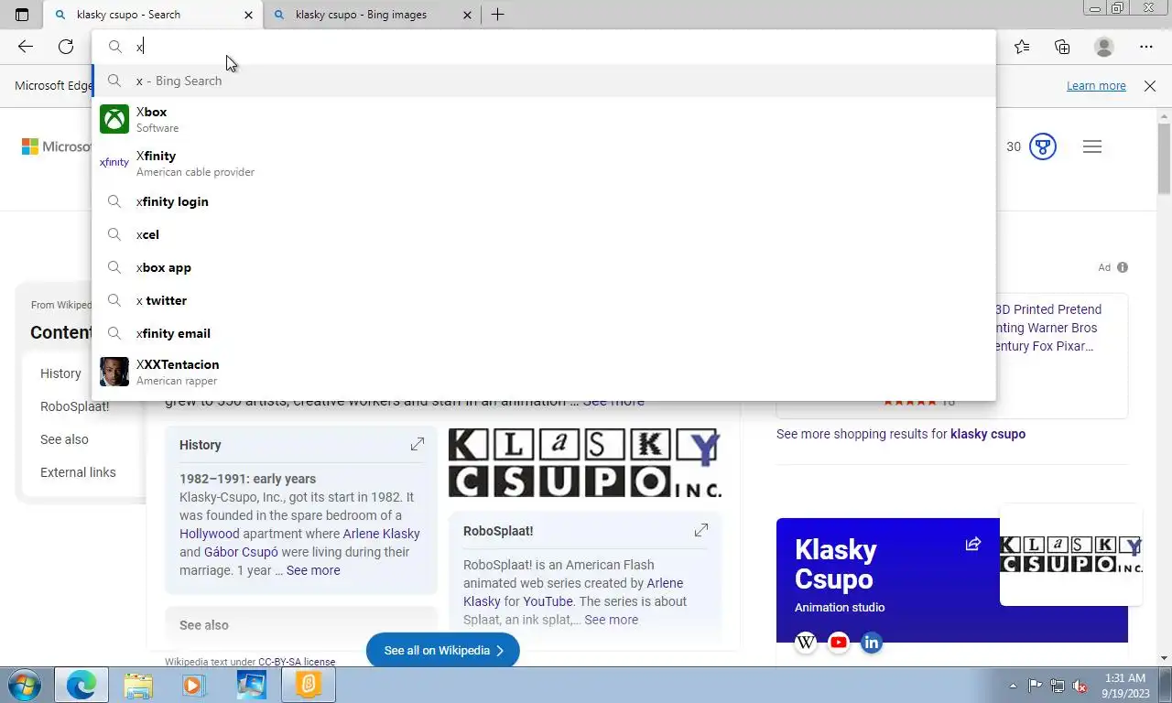The image size is (1172, 703).
Task: Open the YouTube link in RoboSplaat! text
Action: (548, 601)
